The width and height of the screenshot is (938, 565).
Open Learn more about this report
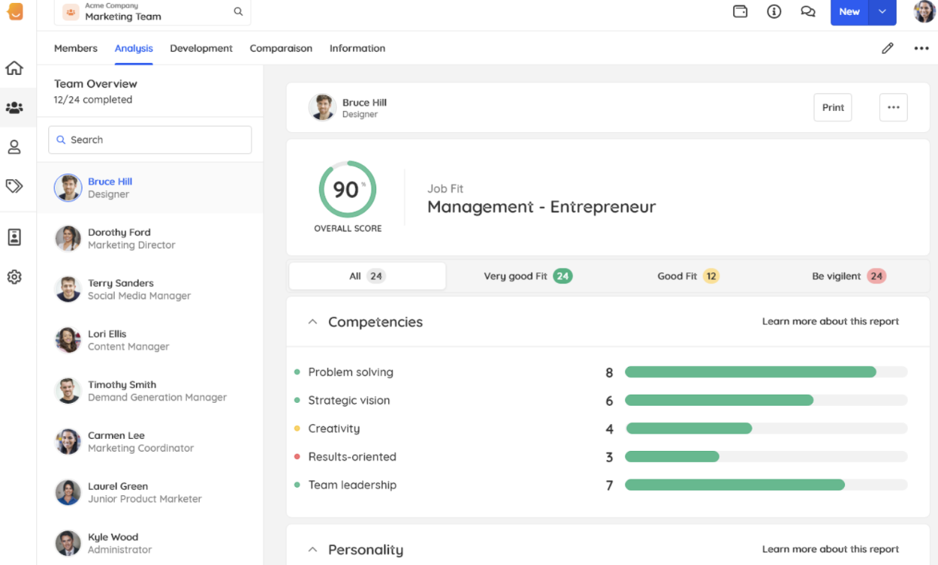pyautogui.click(x=830, y=321)
